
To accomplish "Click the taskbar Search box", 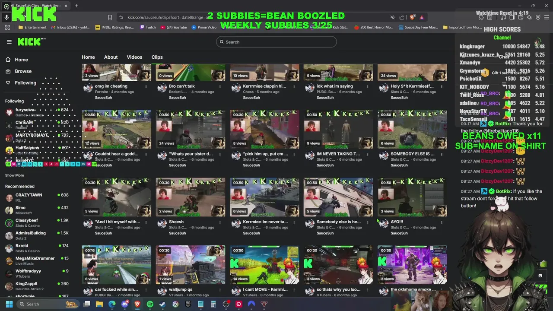I will 48,304.
